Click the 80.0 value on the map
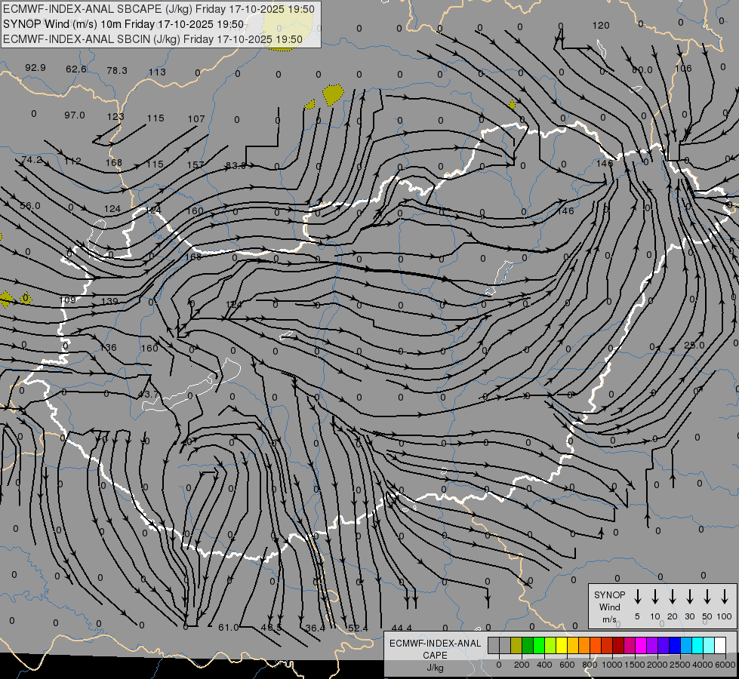This screenshot has height=679, width=739. tap(642, 69)
